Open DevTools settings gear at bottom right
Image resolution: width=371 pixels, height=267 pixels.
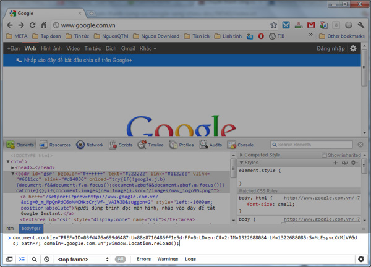click(360, 260)
